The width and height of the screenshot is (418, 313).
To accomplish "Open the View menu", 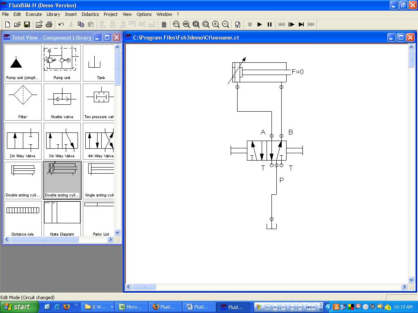I will click(127, 14).
